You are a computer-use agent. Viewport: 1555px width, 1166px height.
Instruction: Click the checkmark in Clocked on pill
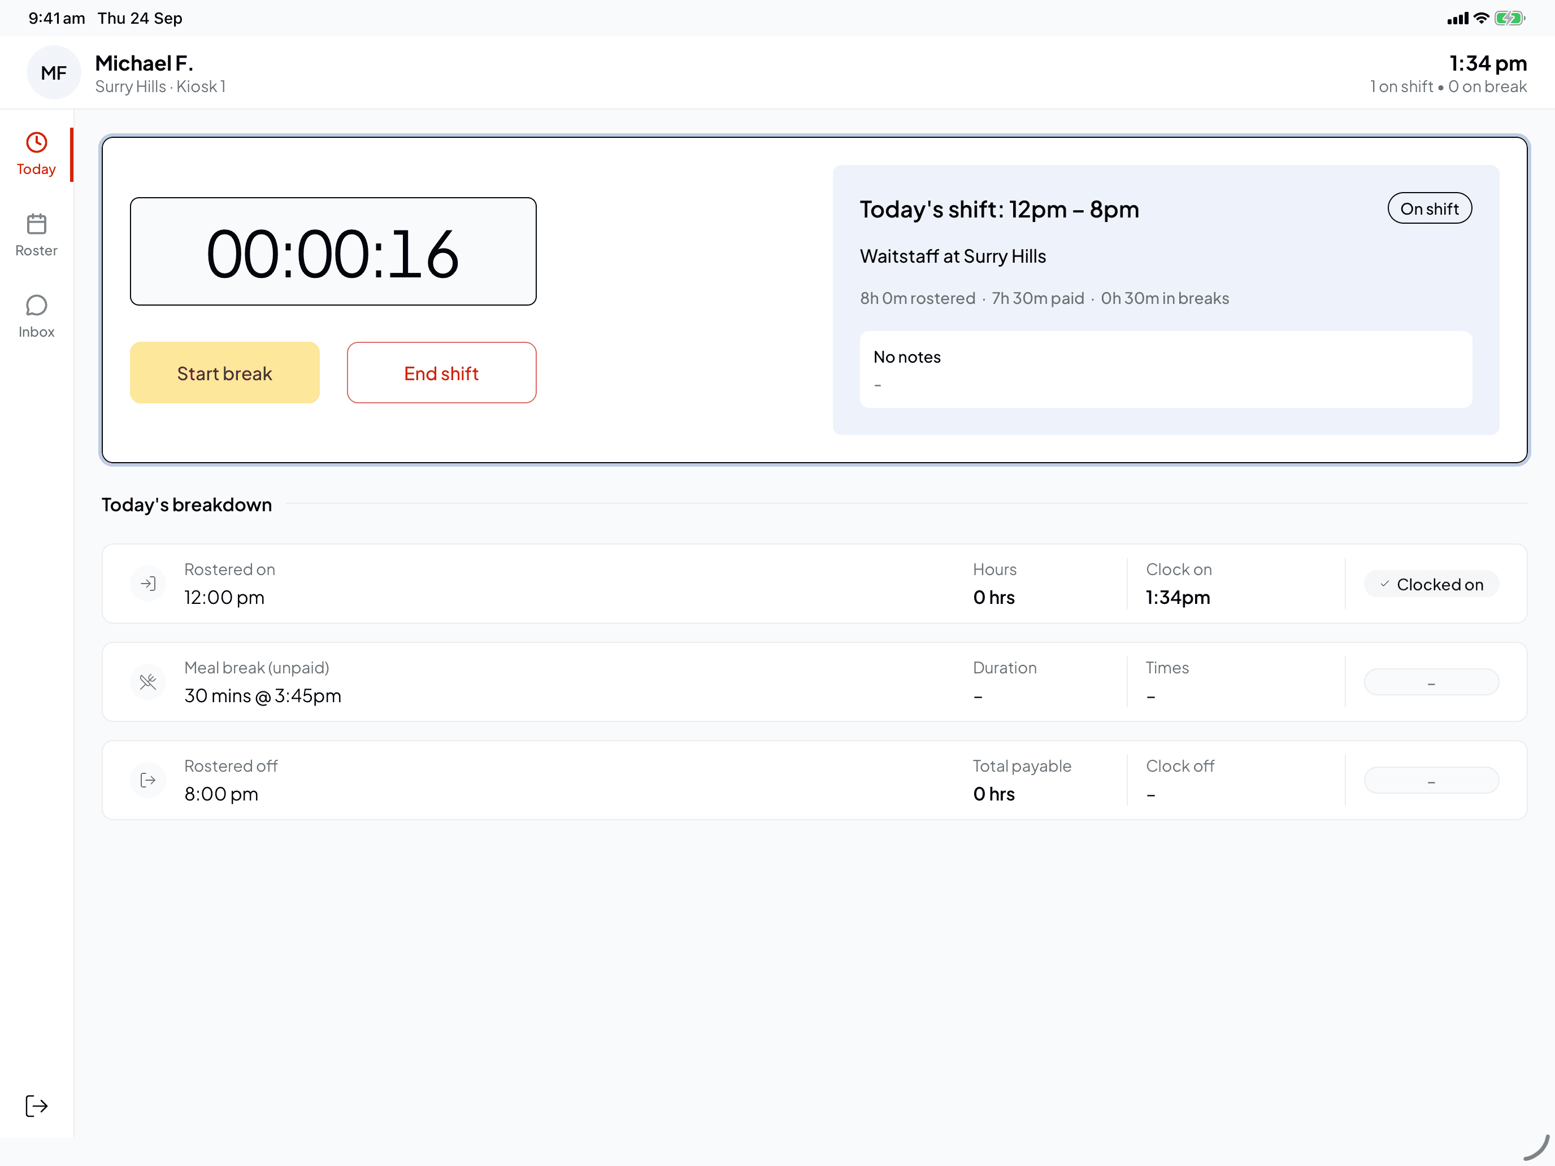[1384, 584]
